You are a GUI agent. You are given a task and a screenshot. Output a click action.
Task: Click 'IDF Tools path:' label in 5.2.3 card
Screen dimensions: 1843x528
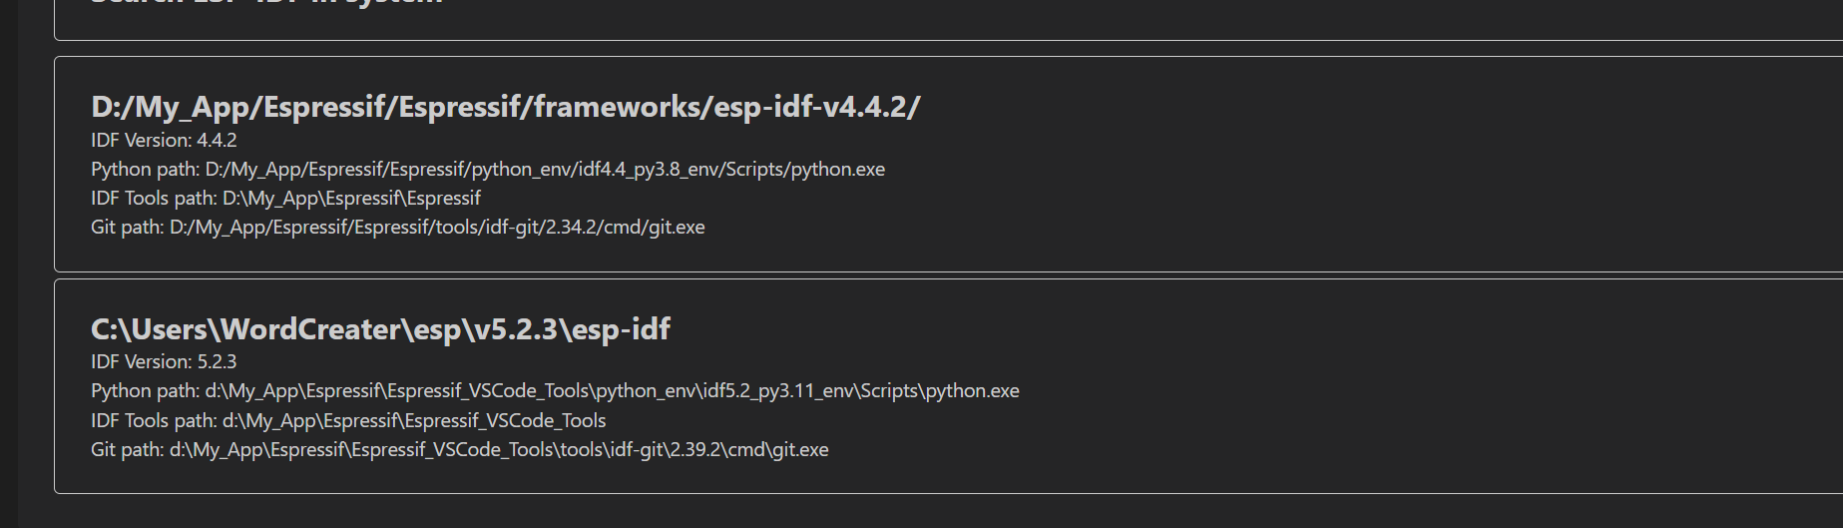pos(154,420)
